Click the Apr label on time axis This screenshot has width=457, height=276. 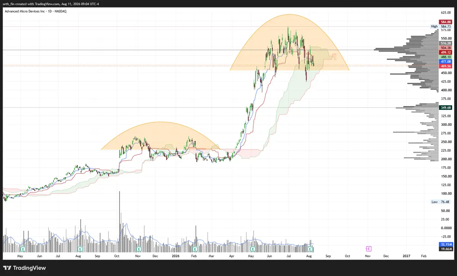[231, 256]
